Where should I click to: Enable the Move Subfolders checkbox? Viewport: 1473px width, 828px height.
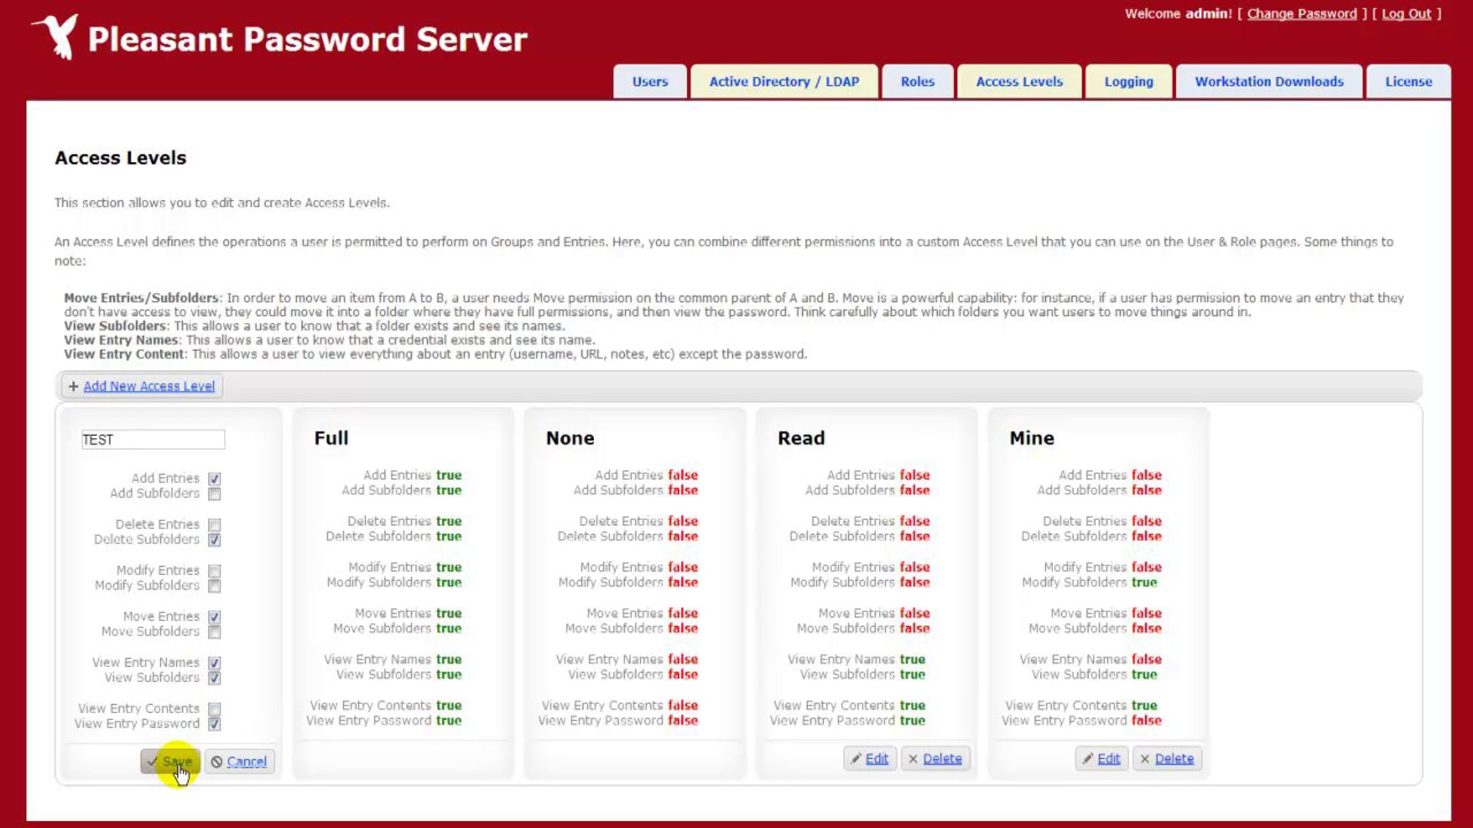coord(214,632)
